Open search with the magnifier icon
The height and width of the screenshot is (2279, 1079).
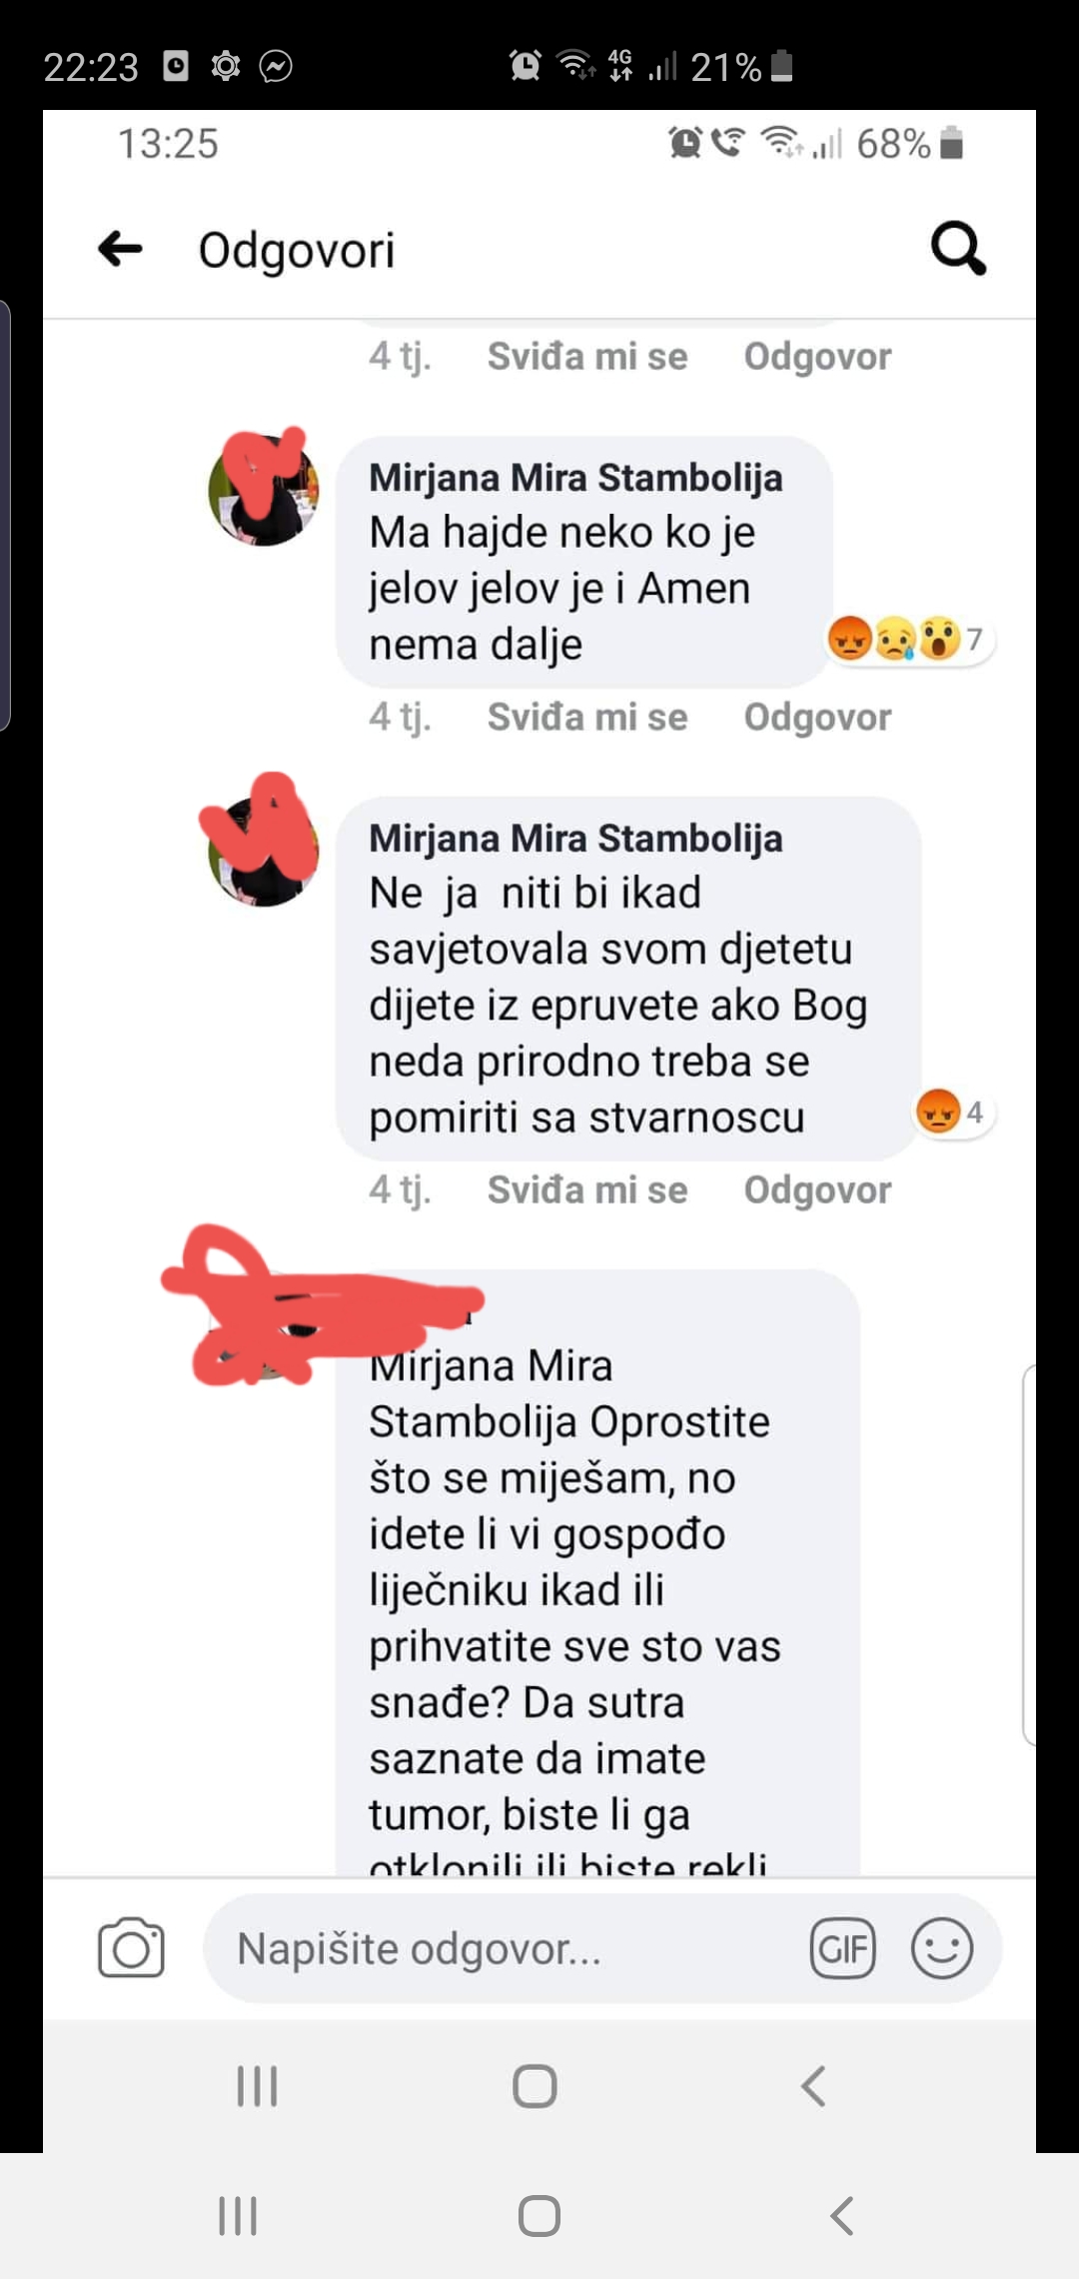pyautogui.click(x=959, y=248)
